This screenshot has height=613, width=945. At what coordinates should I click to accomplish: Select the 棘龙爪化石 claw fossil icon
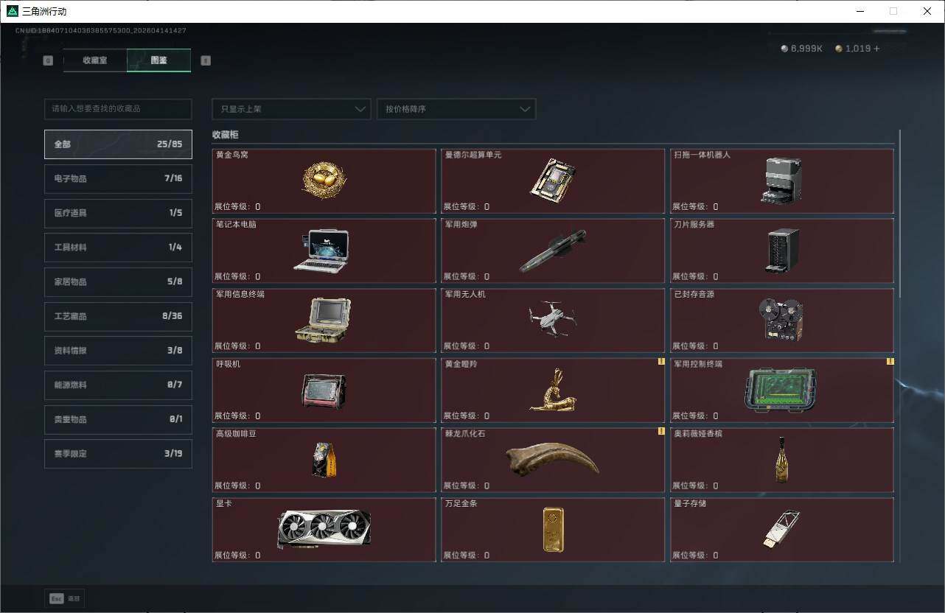click(x=552, y=458)
